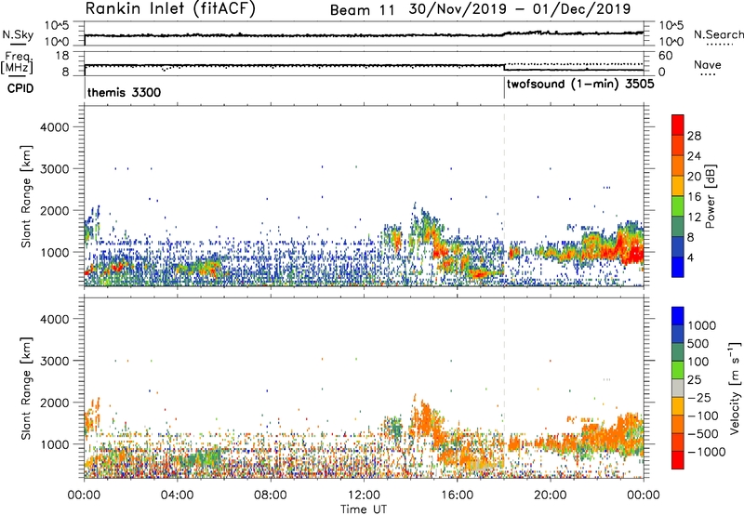The image size is (744, 515).
Task: Pick the bright blue bottom segment of Power bar
Action: click(678, 268)
